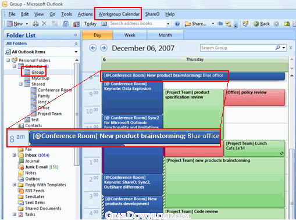Expand the Tasks tree node

tap(15, 214)
